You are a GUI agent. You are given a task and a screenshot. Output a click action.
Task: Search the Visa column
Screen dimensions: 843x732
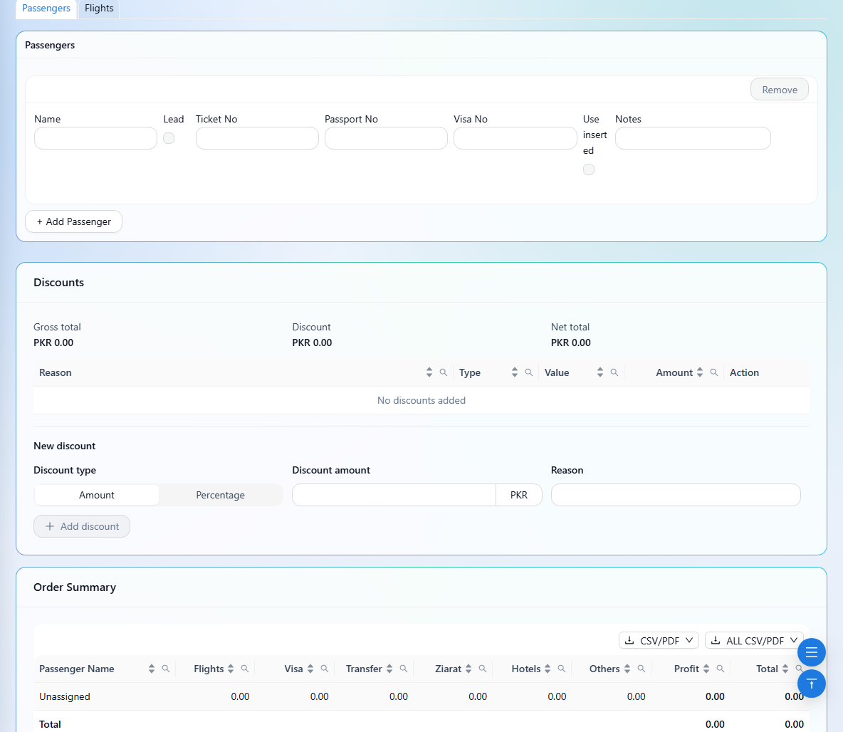pyautogui.click(x=324, y=669)
